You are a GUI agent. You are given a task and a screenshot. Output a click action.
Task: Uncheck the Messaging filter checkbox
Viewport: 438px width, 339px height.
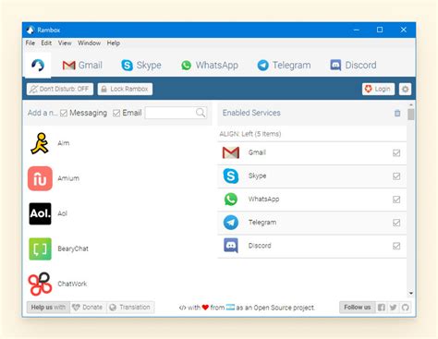point(64,113)
